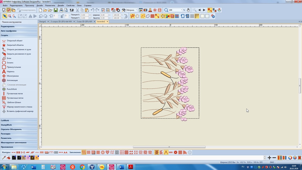Viewport: 302px width, 170px height.
Task: Click the mirror horizontal triangles icon
Action: click(x=30, y=16)
